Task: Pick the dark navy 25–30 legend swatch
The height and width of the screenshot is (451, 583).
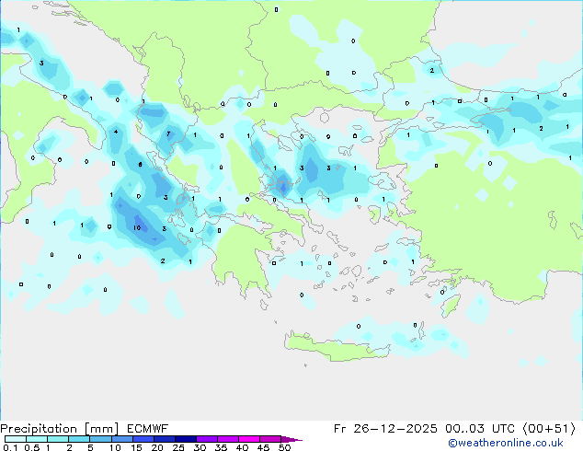Action: [186, 439]
